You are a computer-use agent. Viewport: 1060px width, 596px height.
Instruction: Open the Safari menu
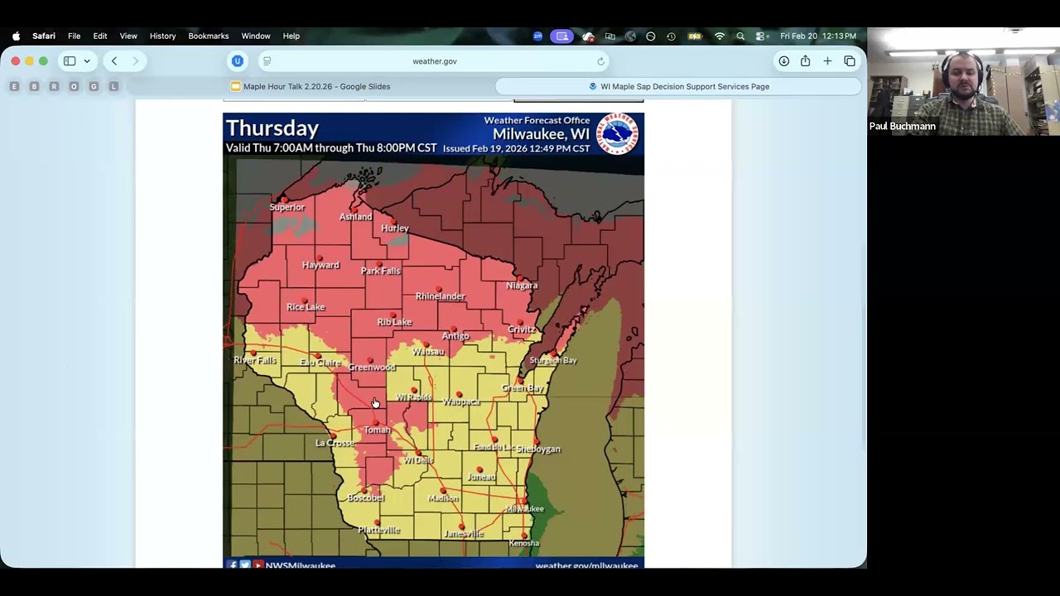(x=44, y=36)
